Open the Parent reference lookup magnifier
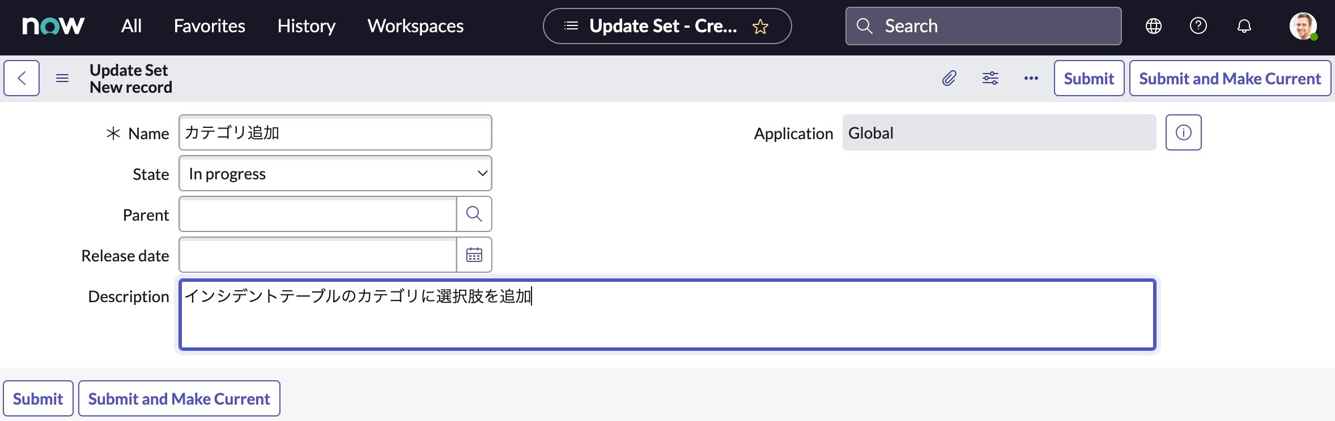The width and height of the screenshot is (1335, 421). [x=474, y=214]
